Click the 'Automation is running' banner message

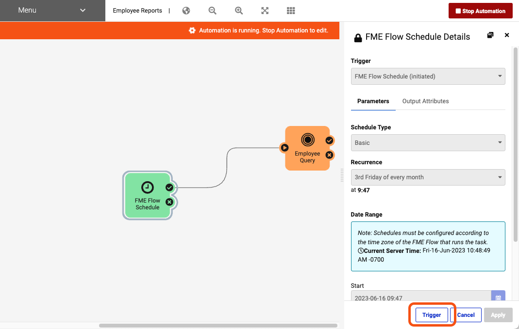click(x=264, y=31)
